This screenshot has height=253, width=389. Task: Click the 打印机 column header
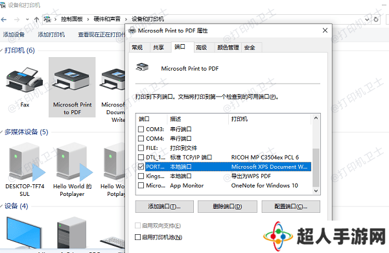pos(270,119)
